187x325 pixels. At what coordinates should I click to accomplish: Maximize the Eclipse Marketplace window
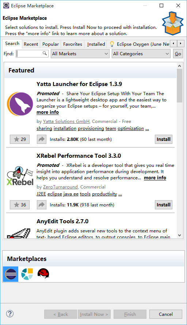pyautogui.click(x=161, y=5)
